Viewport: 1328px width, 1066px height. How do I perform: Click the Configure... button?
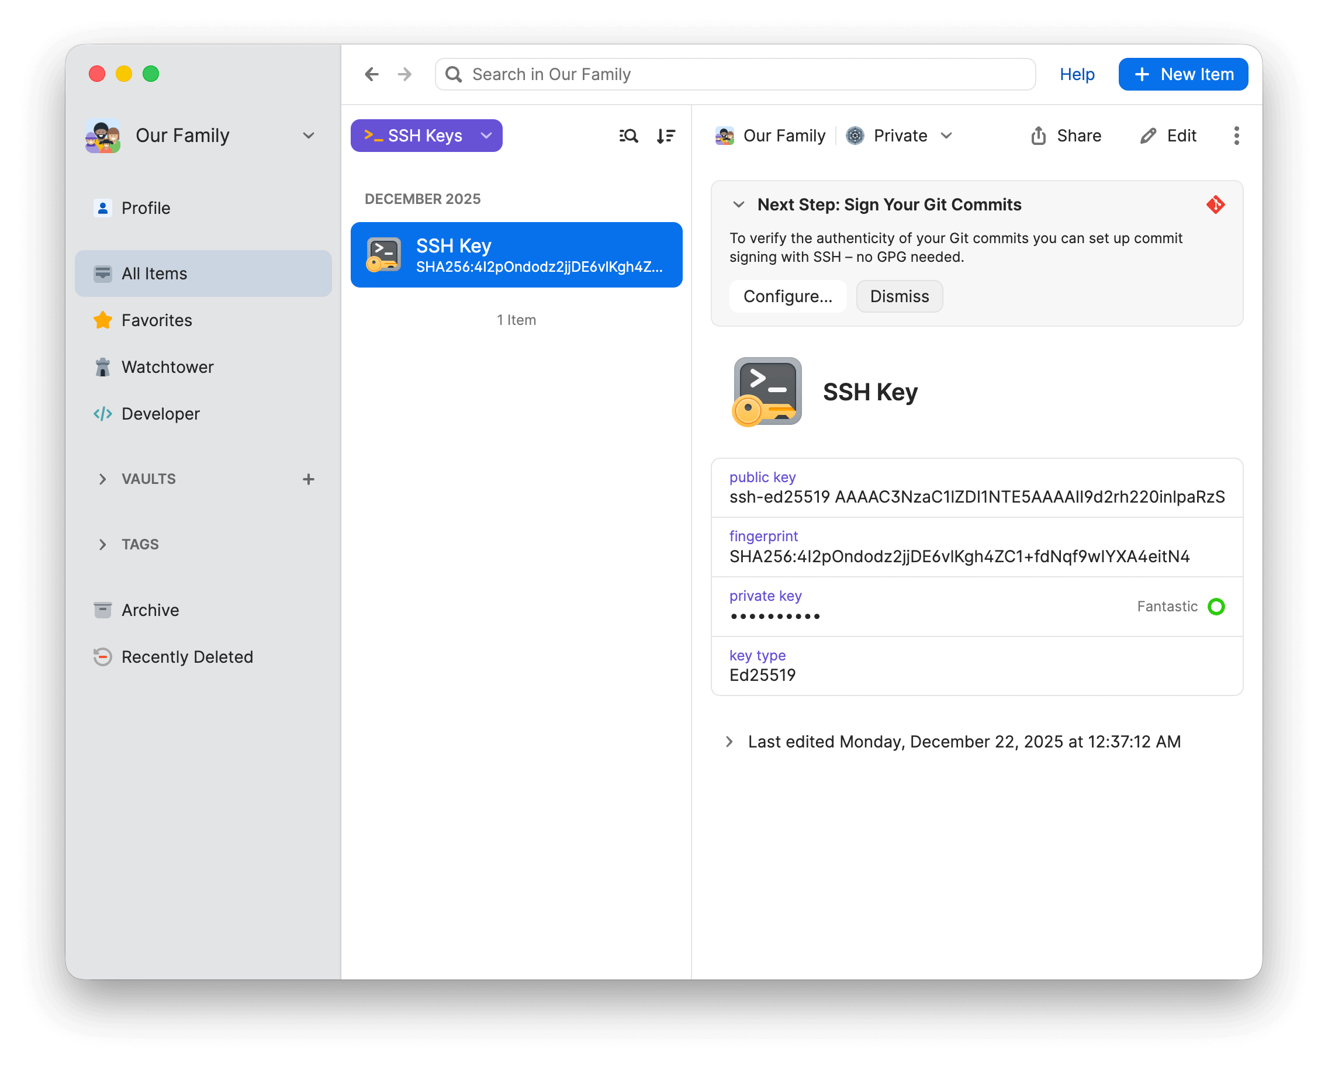(787, 296)
